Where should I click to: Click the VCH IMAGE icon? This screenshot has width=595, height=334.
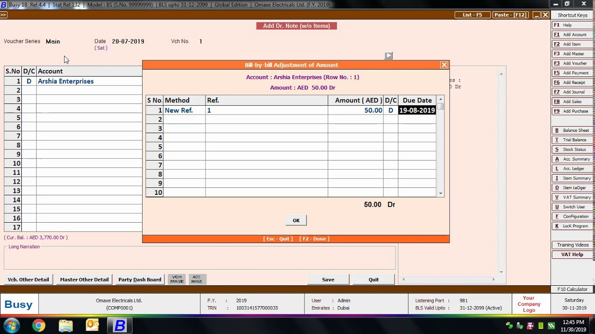(x=177, y=279)
